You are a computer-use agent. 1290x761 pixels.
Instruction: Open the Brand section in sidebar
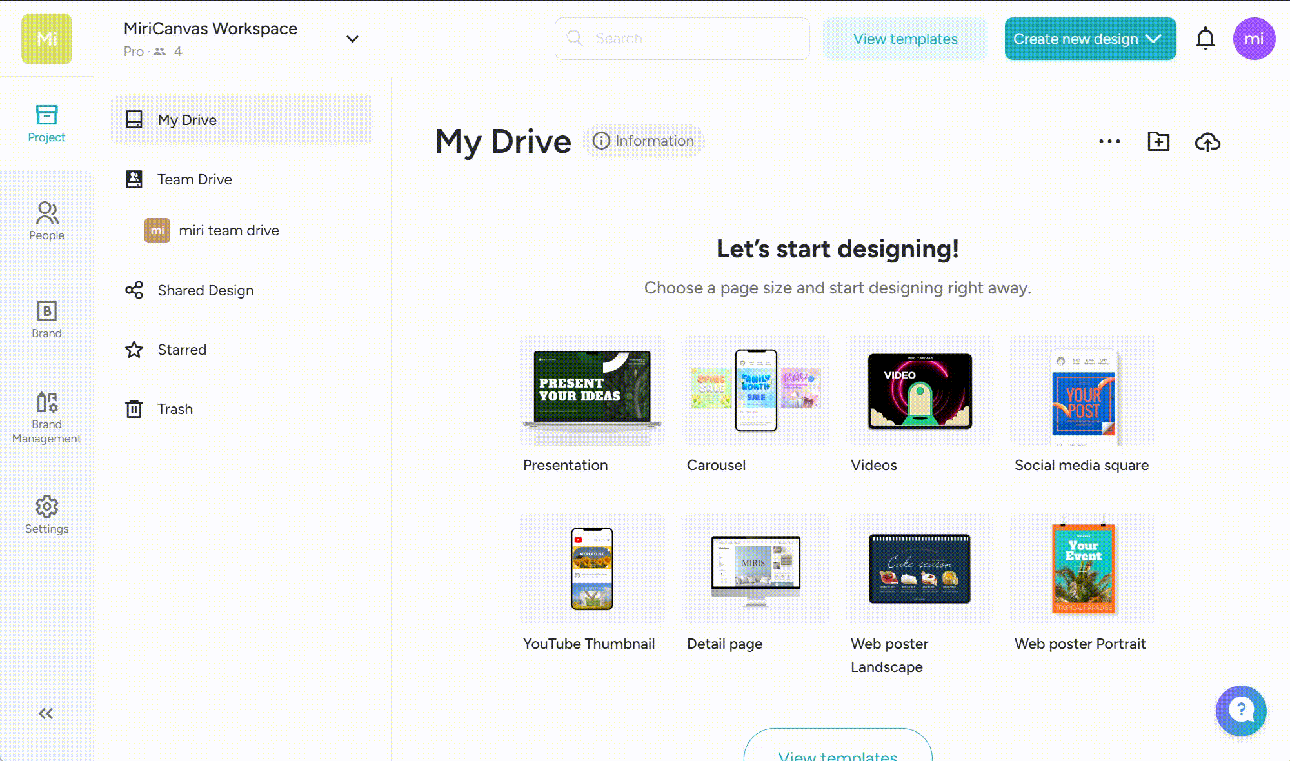tap(46, 319)
